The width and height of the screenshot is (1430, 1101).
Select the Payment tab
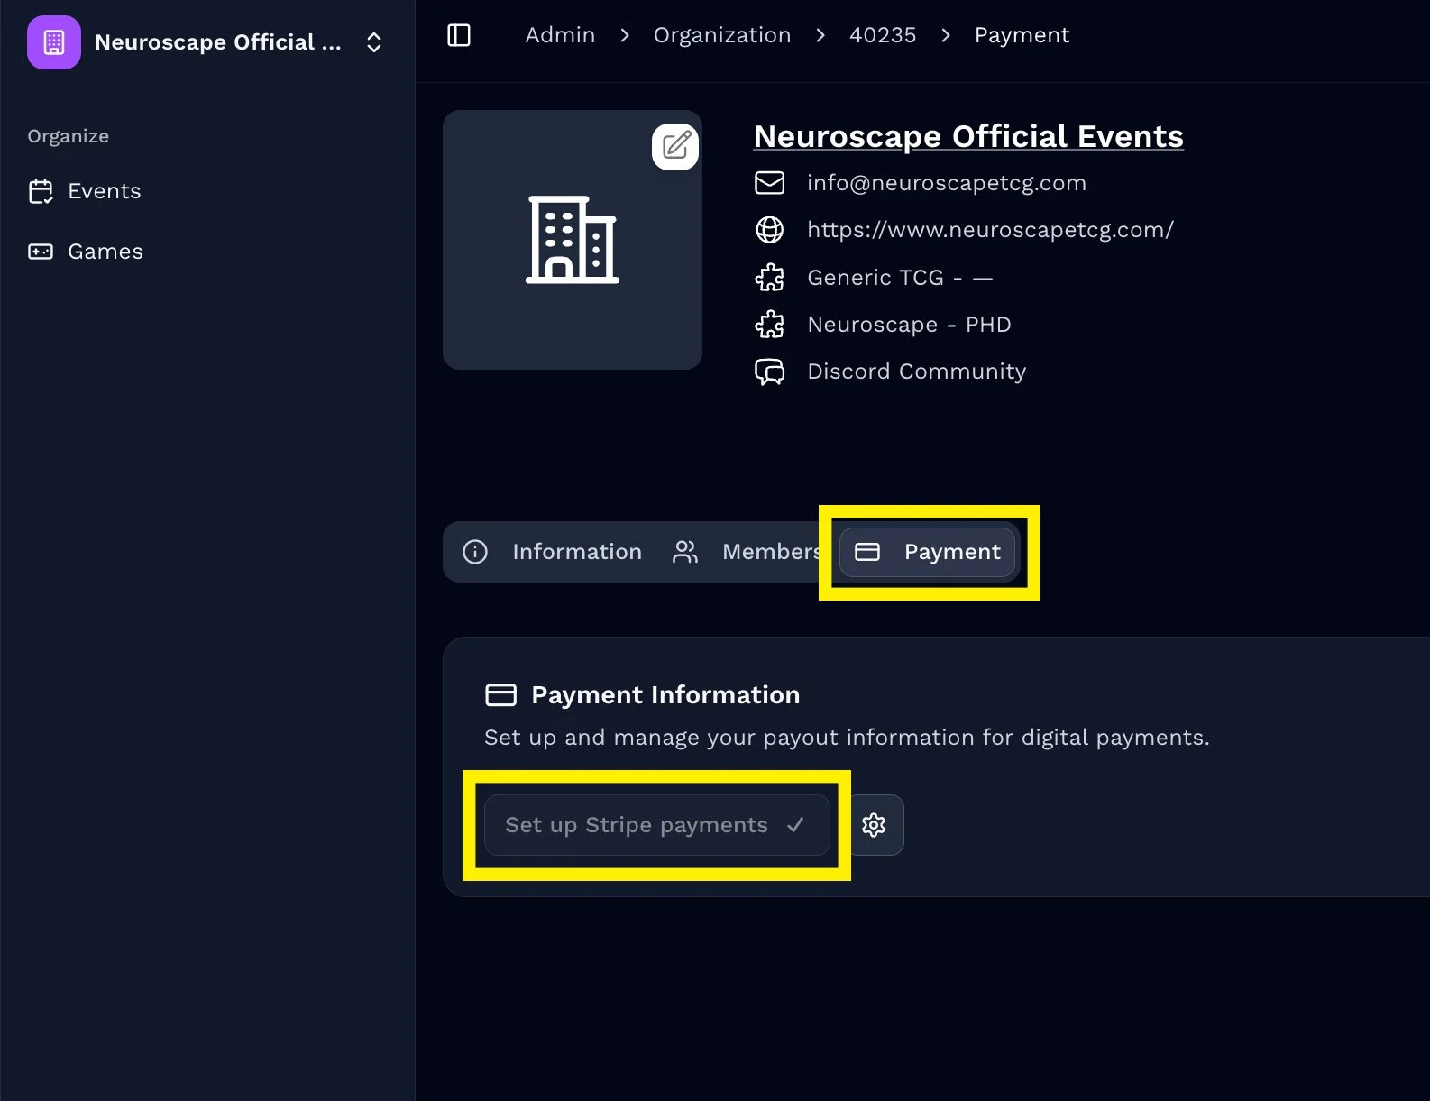point(927,552)
